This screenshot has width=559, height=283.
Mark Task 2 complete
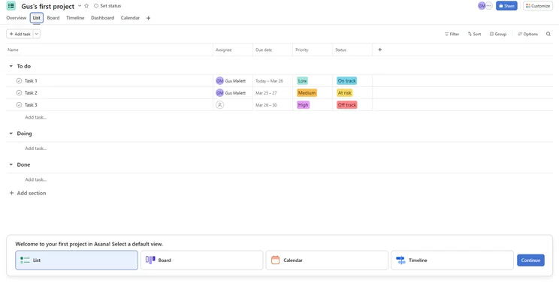coord(19,93)
